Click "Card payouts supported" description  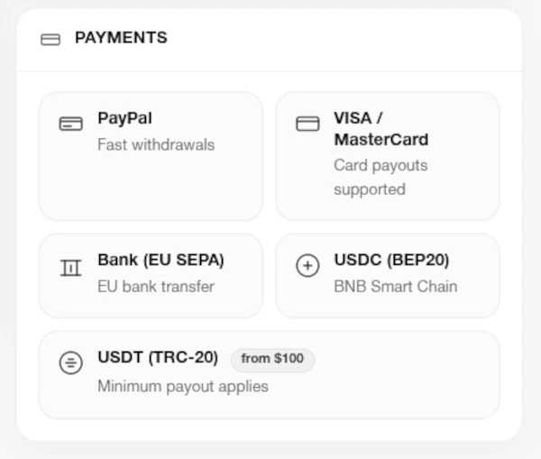tap(381, 177)
